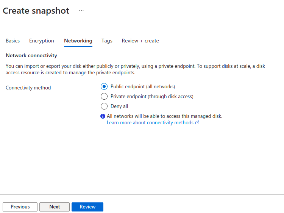Select the Deny all radio button
The width and height of the screenshot is (284, 213).
[104, 106]
